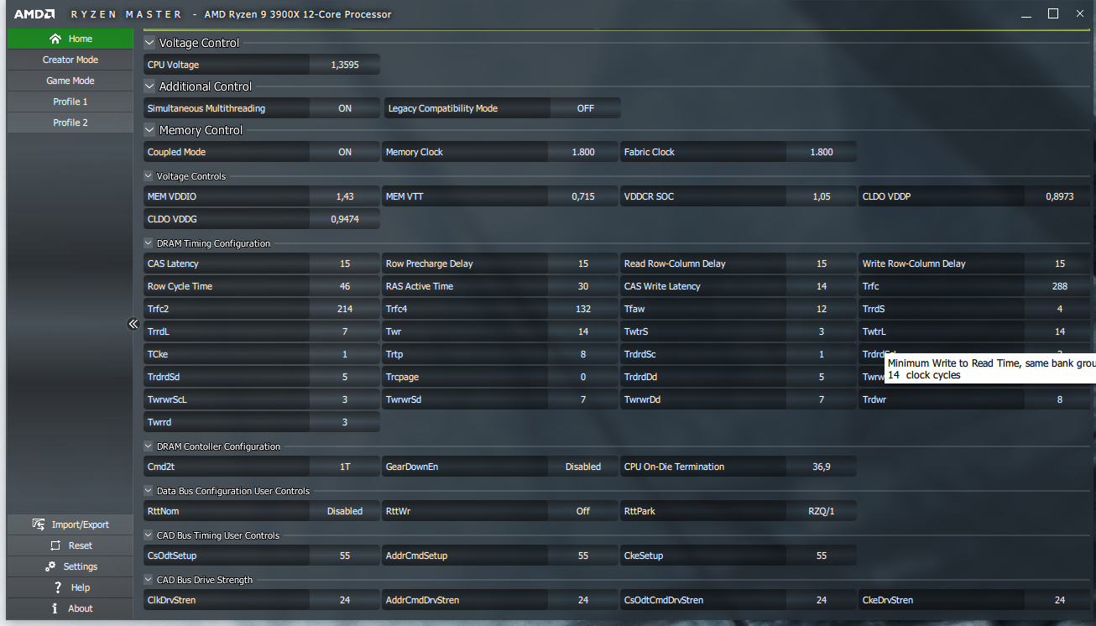The width and height of the screenshot is (1096, 626).
Task: Change RttNom Disabled setting
Action: click(x=345, y=511)
